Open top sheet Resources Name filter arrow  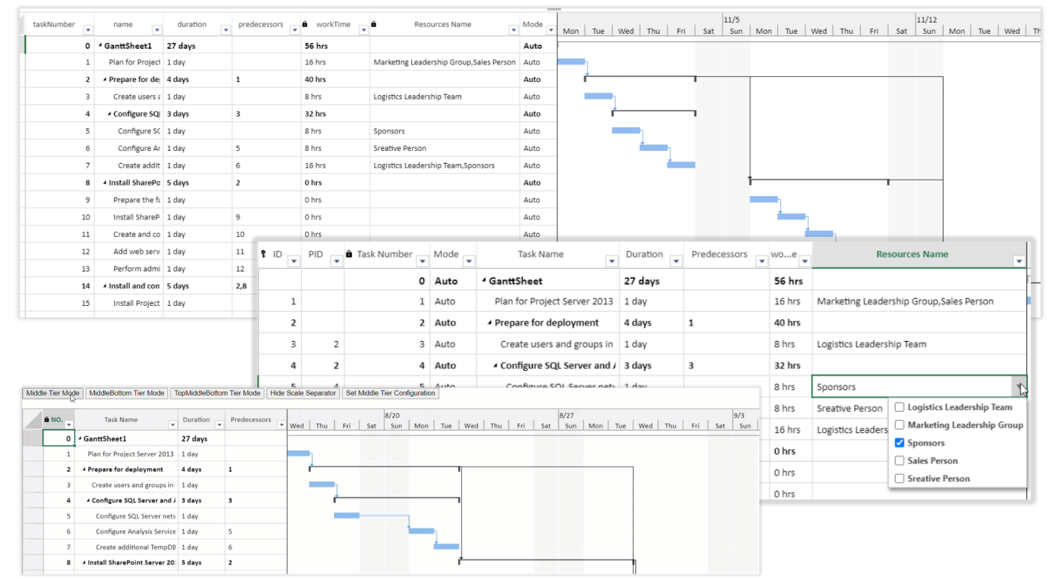pyautogui.click(x=513, y=30)
